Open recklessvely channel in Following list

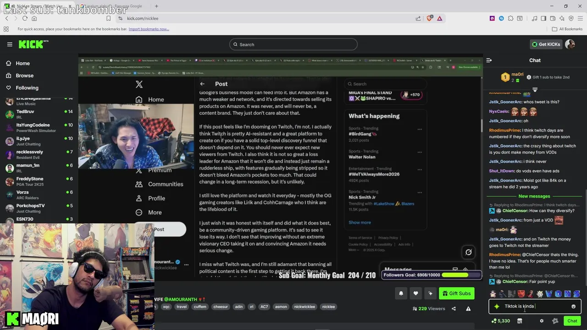pyautogui.click(x=39, y=154)
